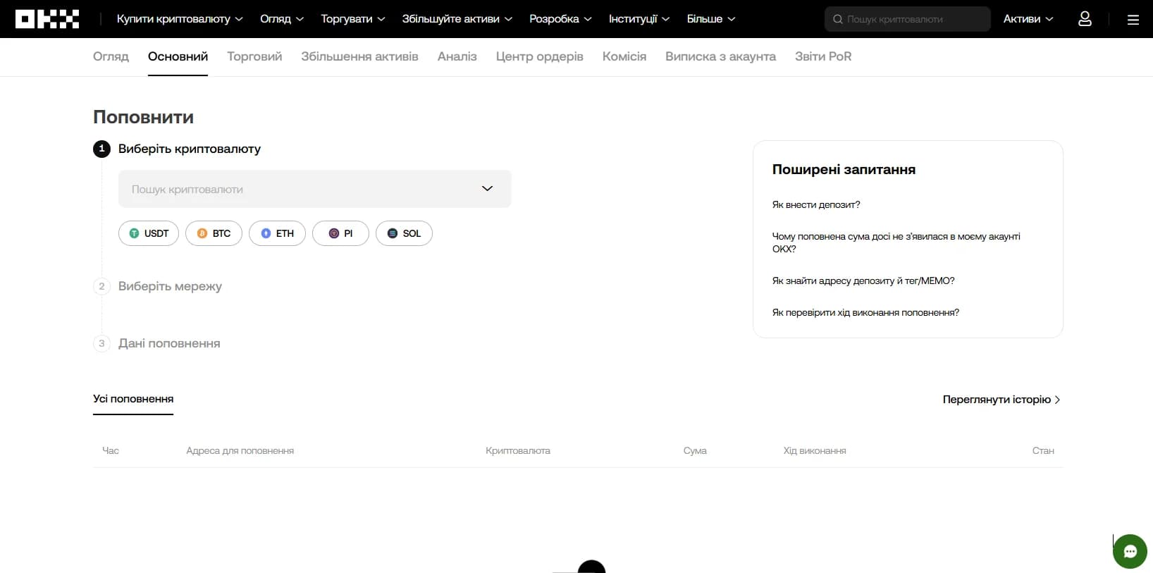This screenshot has width=1153, height=573.
Task: Click the Стан column header
Action: [1043, 450]
